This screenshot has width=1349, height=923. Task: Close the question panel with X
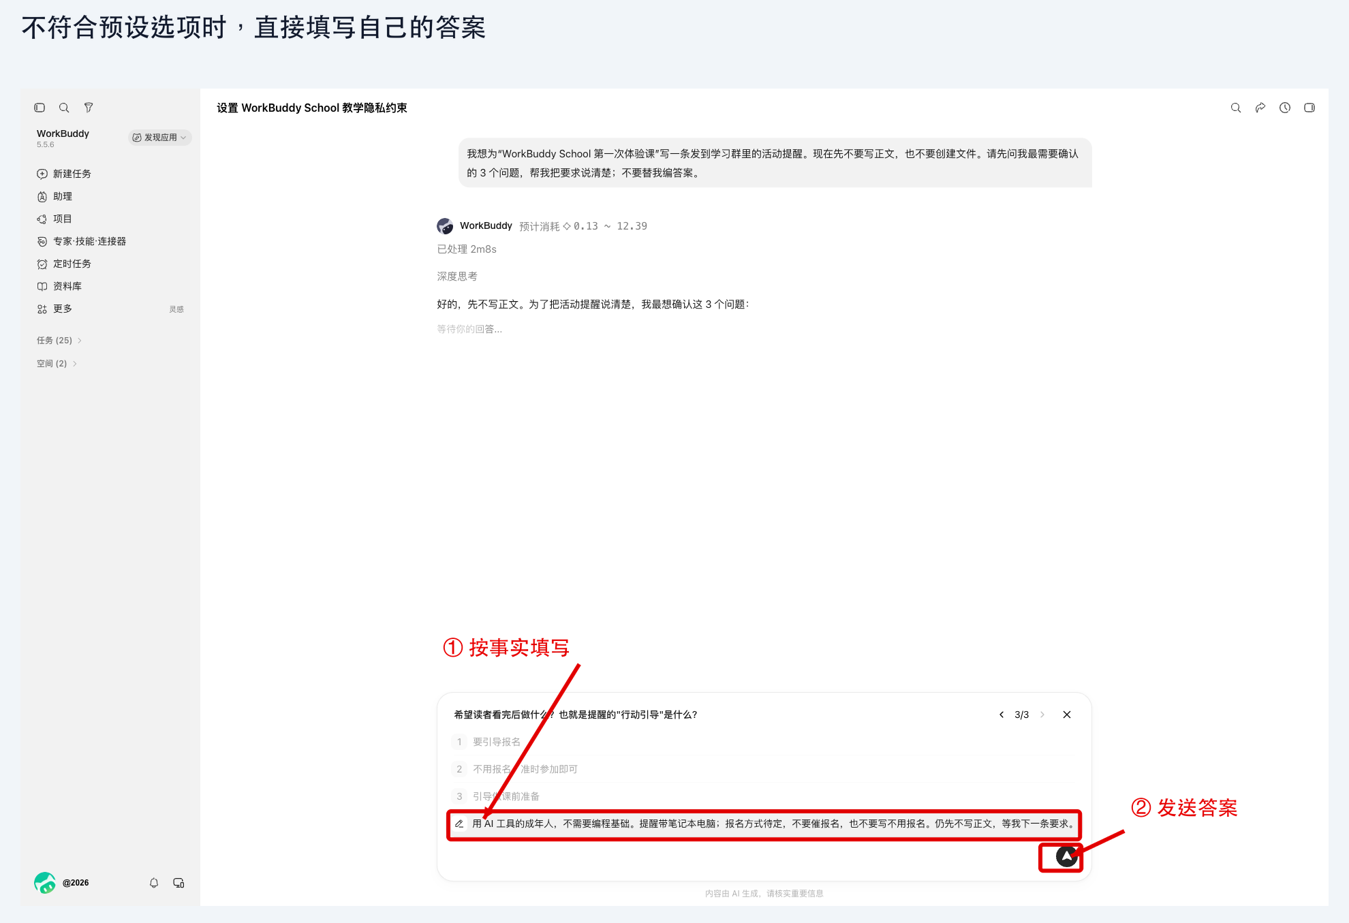tap(1067, 715)
